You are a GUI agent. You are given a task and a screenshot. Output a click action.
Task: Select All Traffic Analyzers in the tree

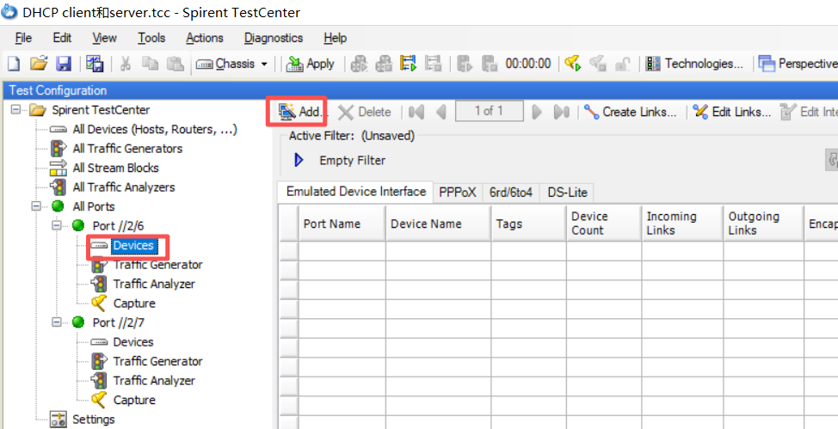123,187
